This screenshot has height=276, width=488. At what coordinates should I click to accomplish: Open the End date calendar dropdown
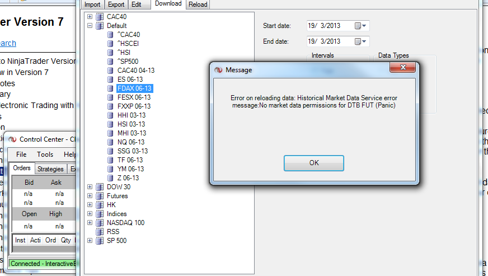click(x=361, y=41)
